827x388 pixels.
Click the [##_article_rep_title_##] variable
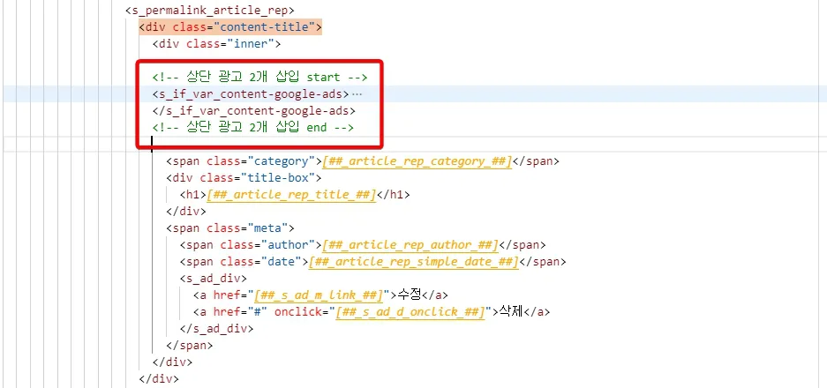coord(290,195)
